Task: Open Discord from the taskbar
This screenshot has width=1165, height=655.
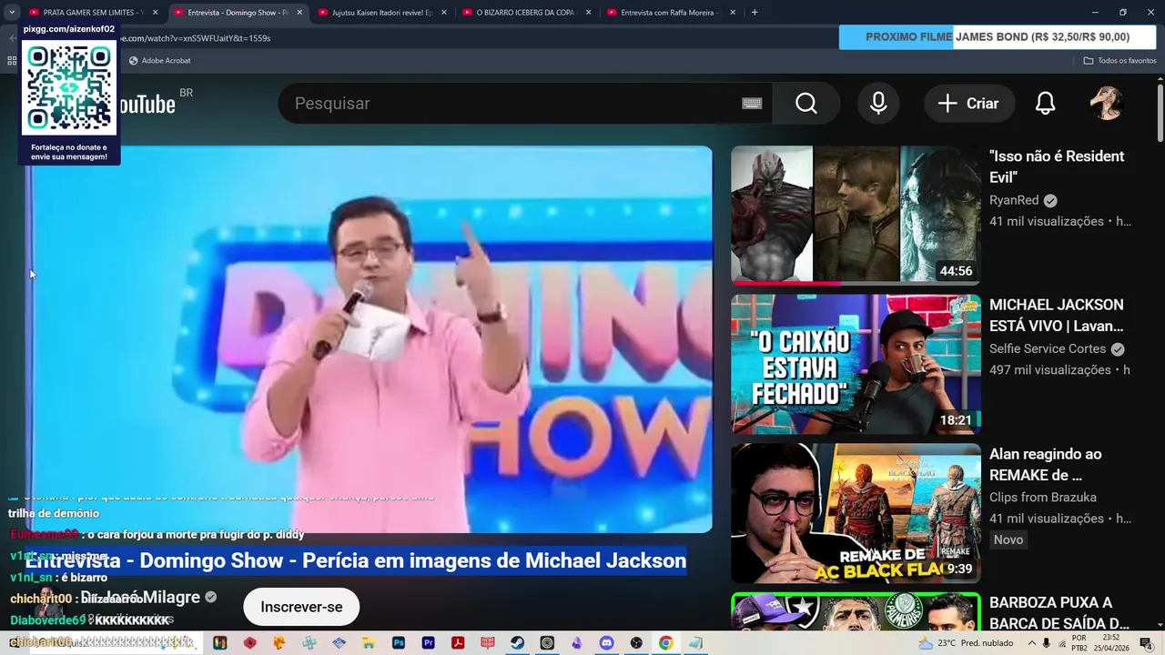Action: [607, 643]
